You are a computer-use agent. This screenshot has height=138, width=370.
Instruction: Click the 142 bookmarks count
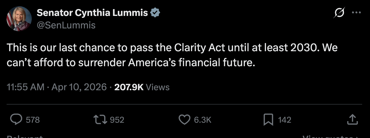[285, 120]
